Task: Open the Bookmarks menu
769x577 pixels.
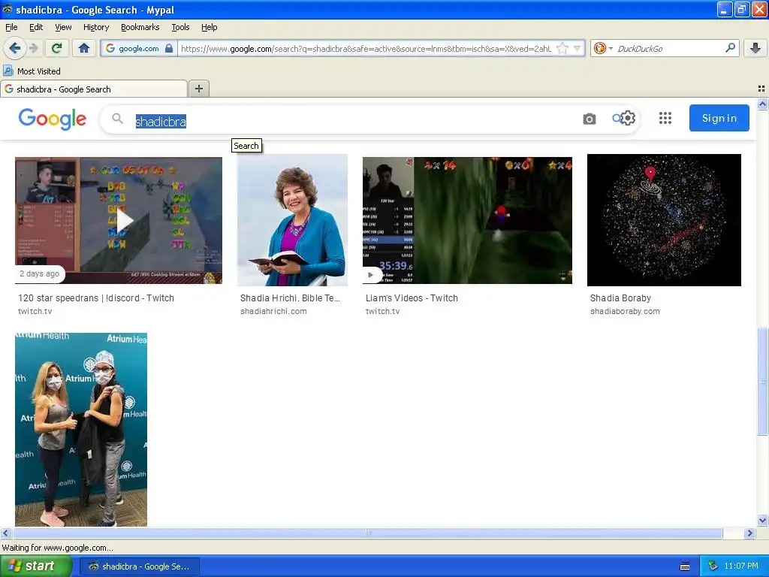Action: tap(140, 27)
